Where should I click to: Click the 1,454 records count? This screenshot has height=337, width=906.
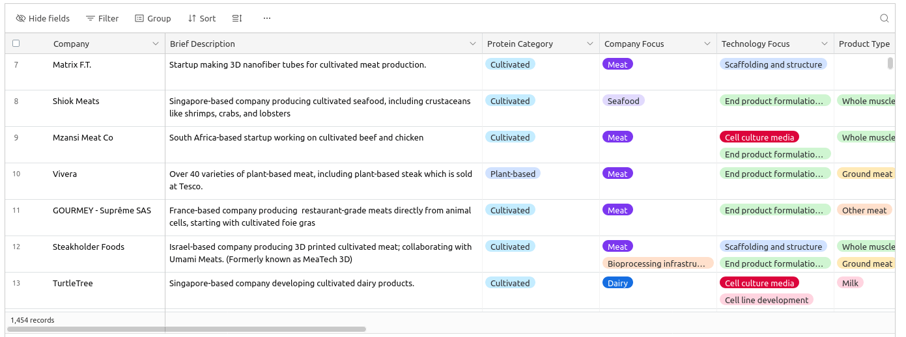[33, 320]
